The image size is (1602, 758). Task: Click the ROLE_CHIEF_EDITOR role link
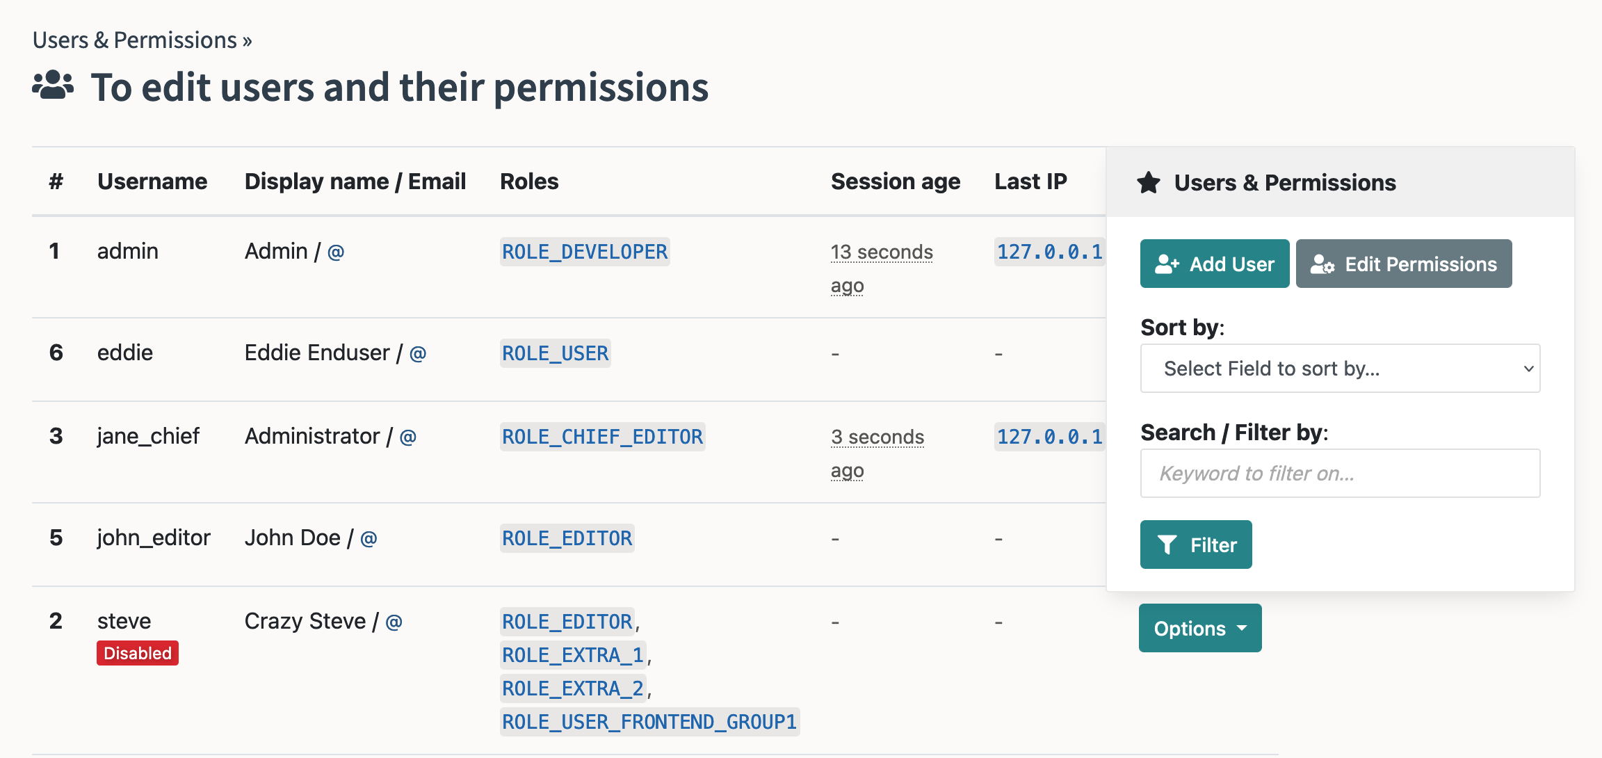(x=602, y=437)
